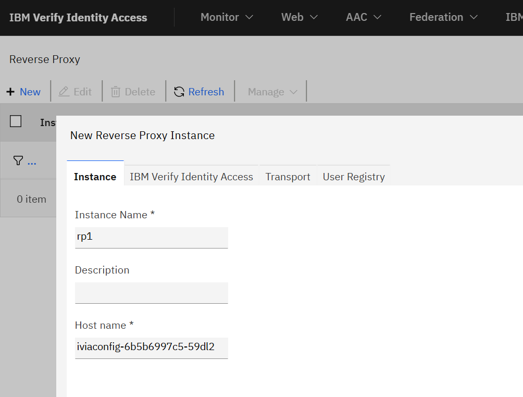
Task: Open the Web menu
Action: click(x=300, y=17)
